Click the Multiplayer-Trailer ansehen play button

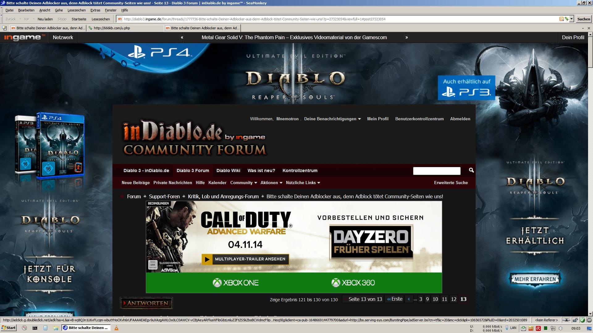(x=245, y=259)
